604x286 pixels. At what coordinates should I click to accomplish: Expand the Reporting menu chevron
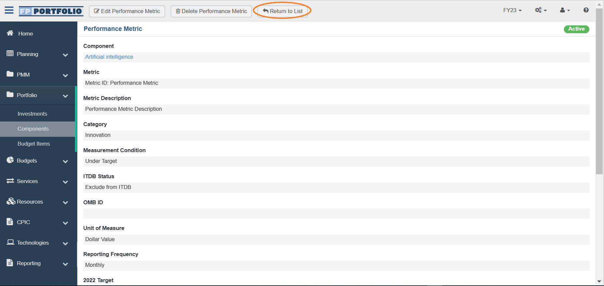[65, 264]
